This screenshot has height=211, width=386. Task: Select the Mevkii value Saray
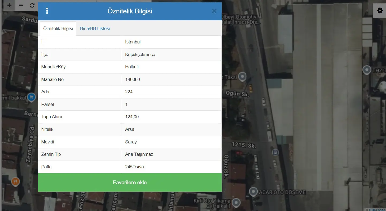[x=172, y=142]
